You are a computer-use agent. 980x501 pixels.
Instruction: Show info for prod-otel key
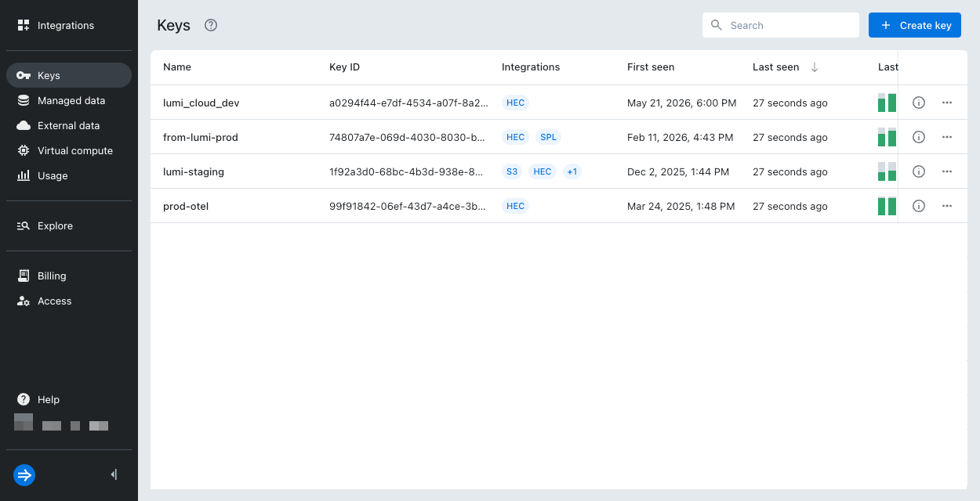point(919,206)
